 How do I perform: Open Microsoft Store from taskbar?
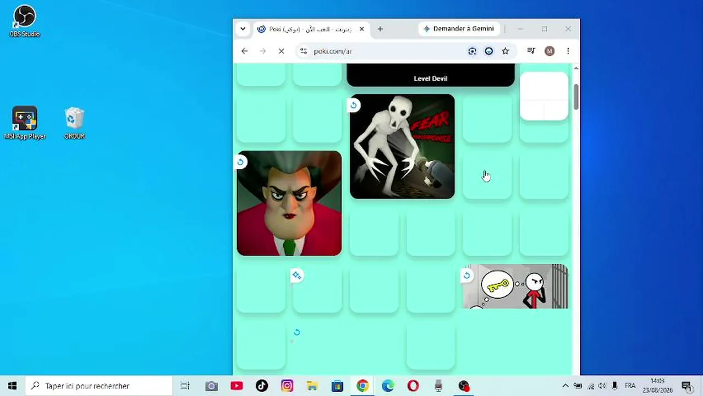[x=337, y=386]
